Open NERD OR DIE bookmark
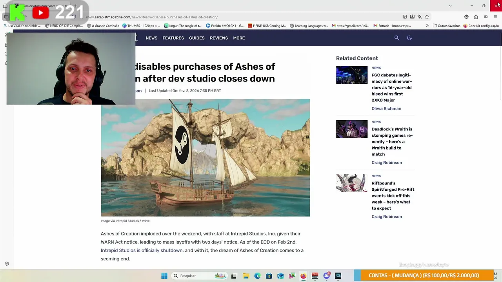 point(64,26)
